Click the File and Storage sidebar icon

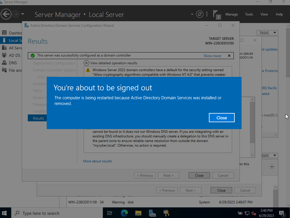point(4,70)
